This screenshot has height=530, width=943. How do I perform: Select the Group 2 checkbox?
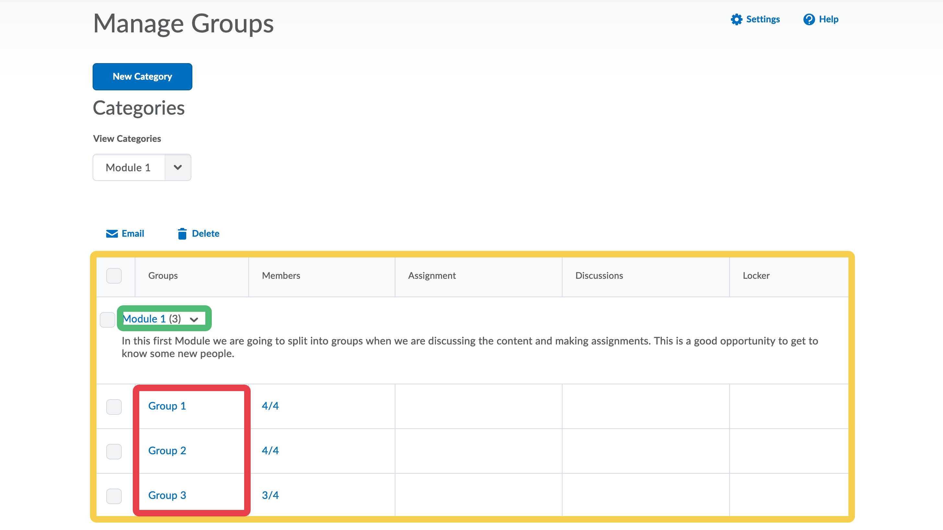point(114,451)
